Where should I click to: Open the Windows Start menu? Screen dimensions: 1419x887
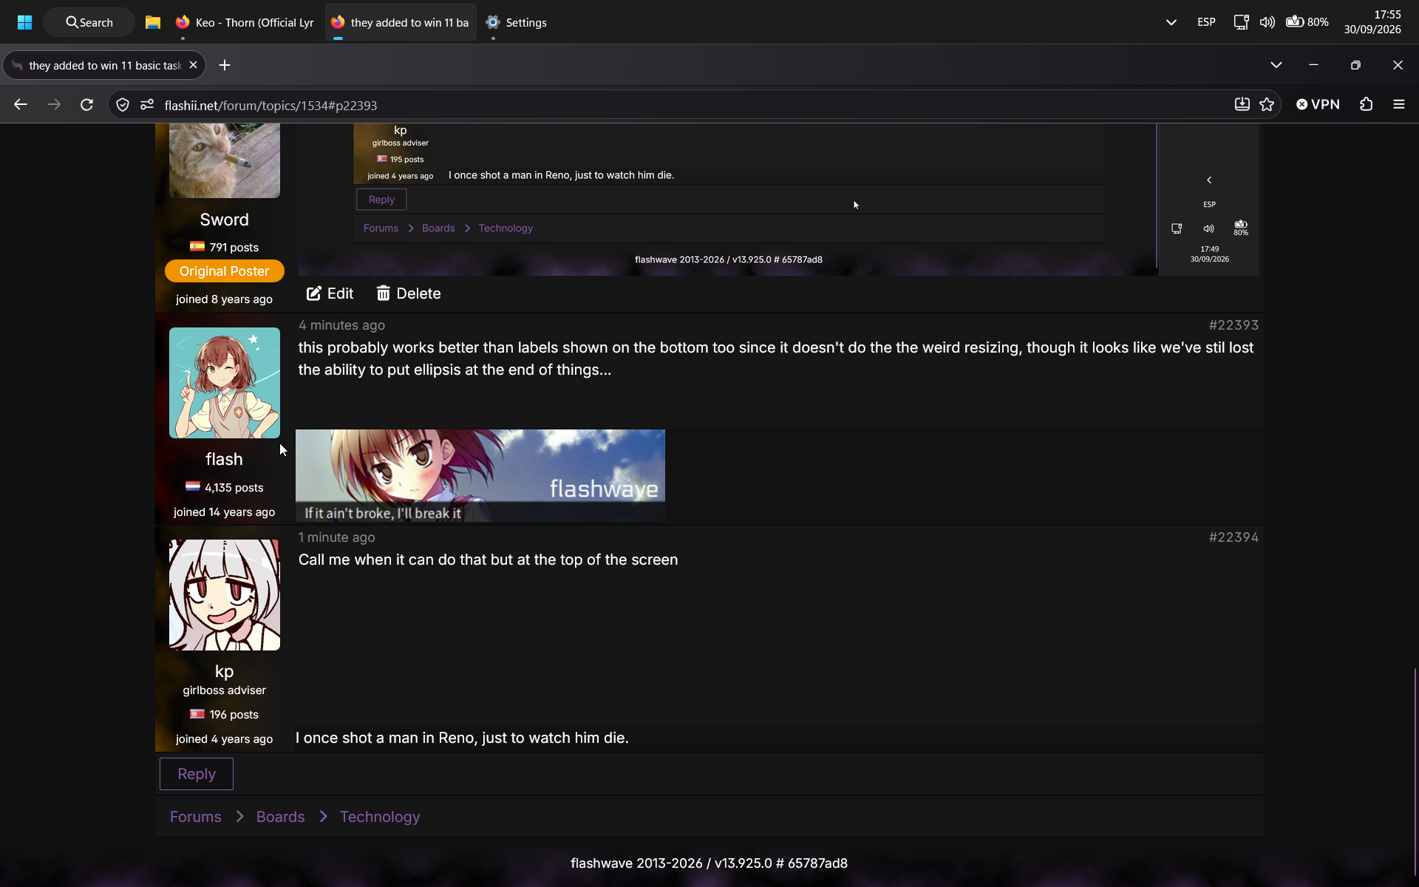(x=24, y=22)
